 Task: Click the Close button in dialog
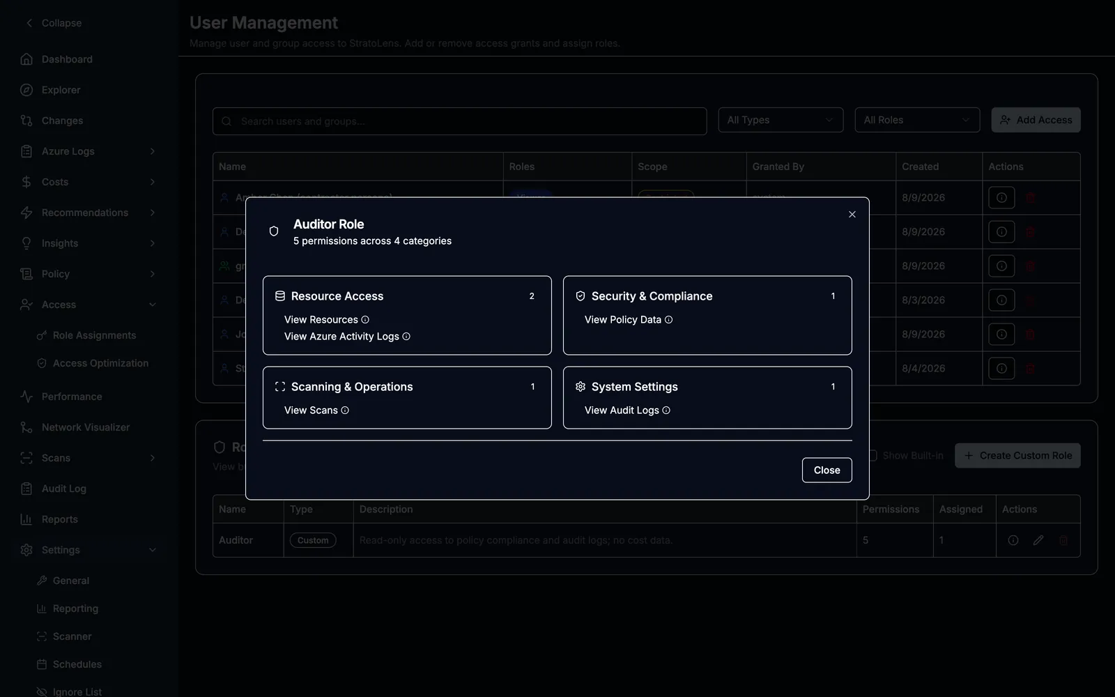(826, 470)
